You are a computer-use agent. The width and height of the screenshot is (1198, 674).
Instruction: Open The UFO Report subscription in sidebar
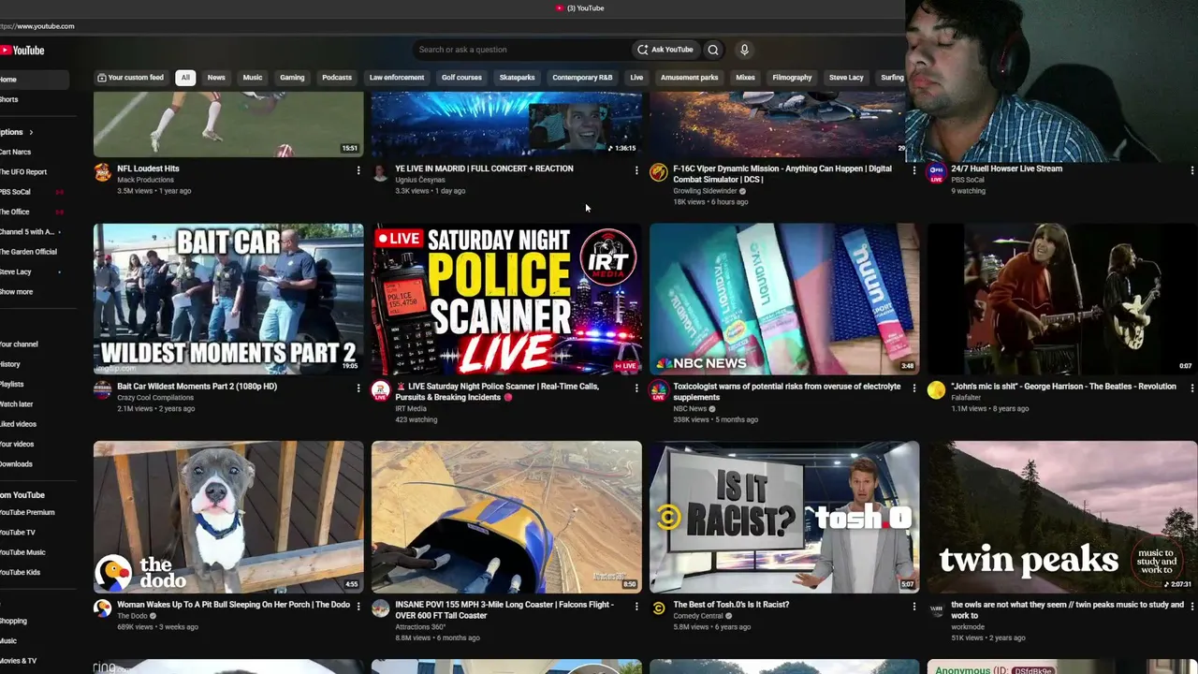pos(24,172)
